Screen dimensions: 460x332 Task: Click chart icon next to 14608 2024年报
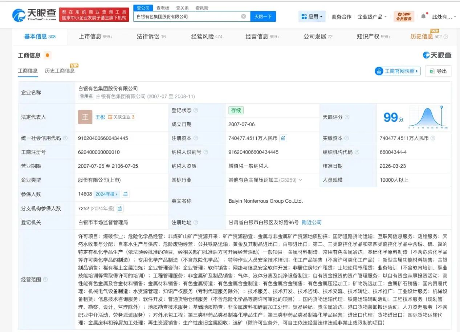click(x=125, y=194)
